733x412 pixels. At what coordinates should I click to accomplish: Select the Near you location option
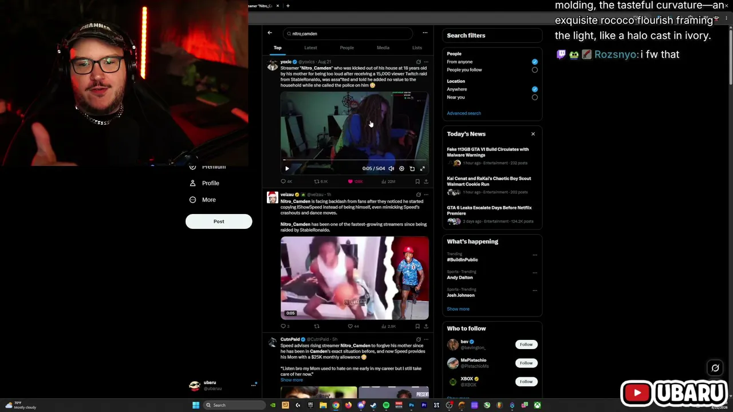coord(534,97)
